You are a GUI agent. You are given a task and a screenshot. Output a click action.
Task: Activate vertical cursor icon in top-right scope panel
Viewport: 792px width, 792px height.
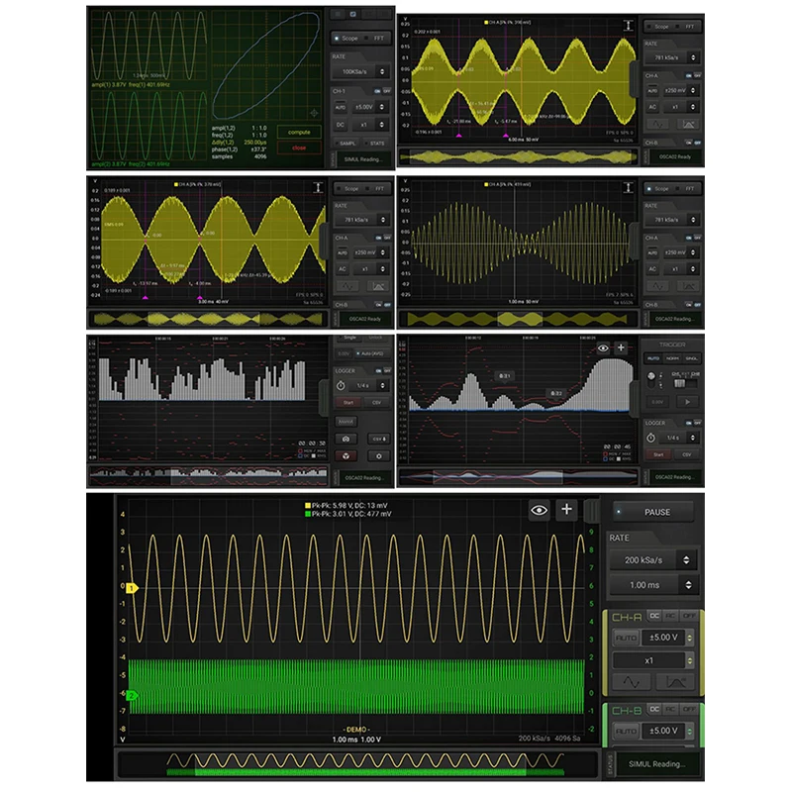pyautogui.click(x=628, y=26)
